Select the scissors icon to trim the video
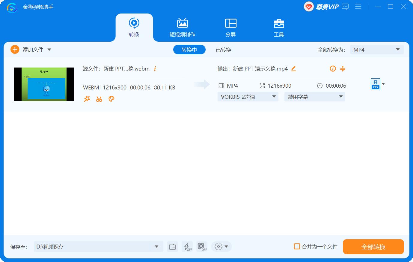Image resolution: width=413 pixels, height=262 pixels. (99, 99)
